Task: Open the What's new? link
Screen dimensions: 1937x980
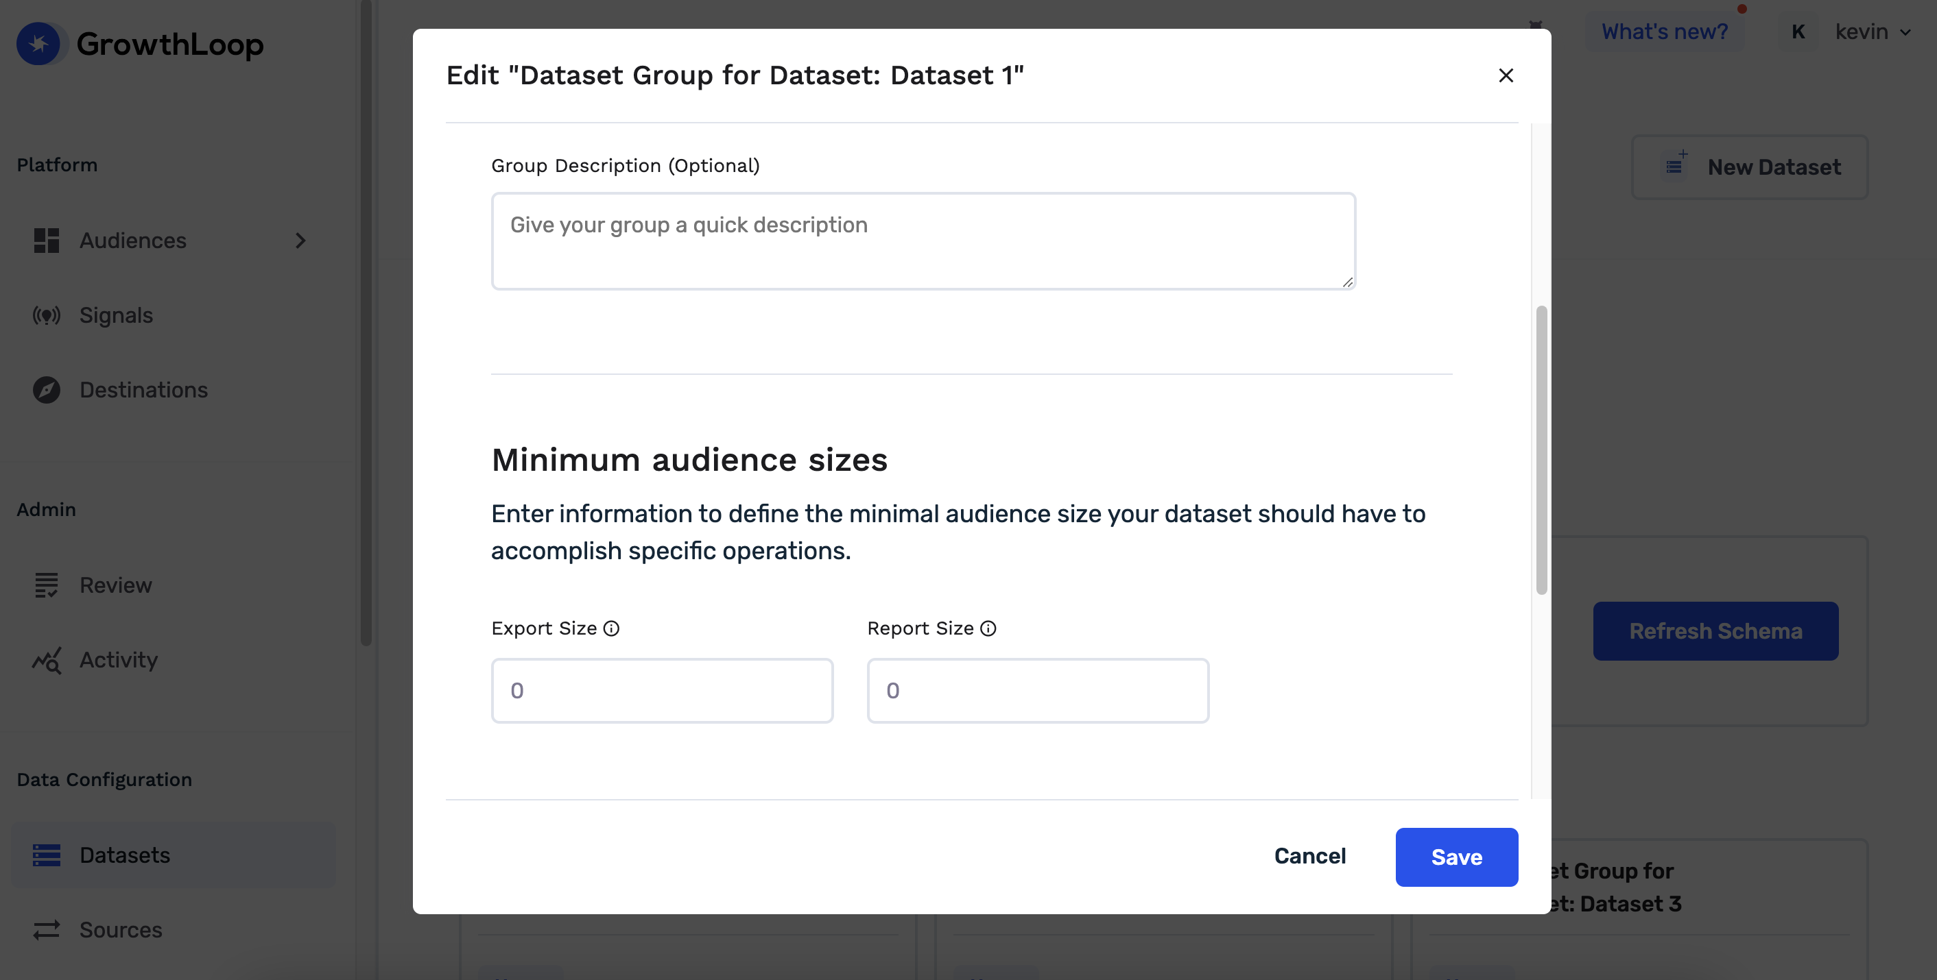Action: (x=1664, y=32)
